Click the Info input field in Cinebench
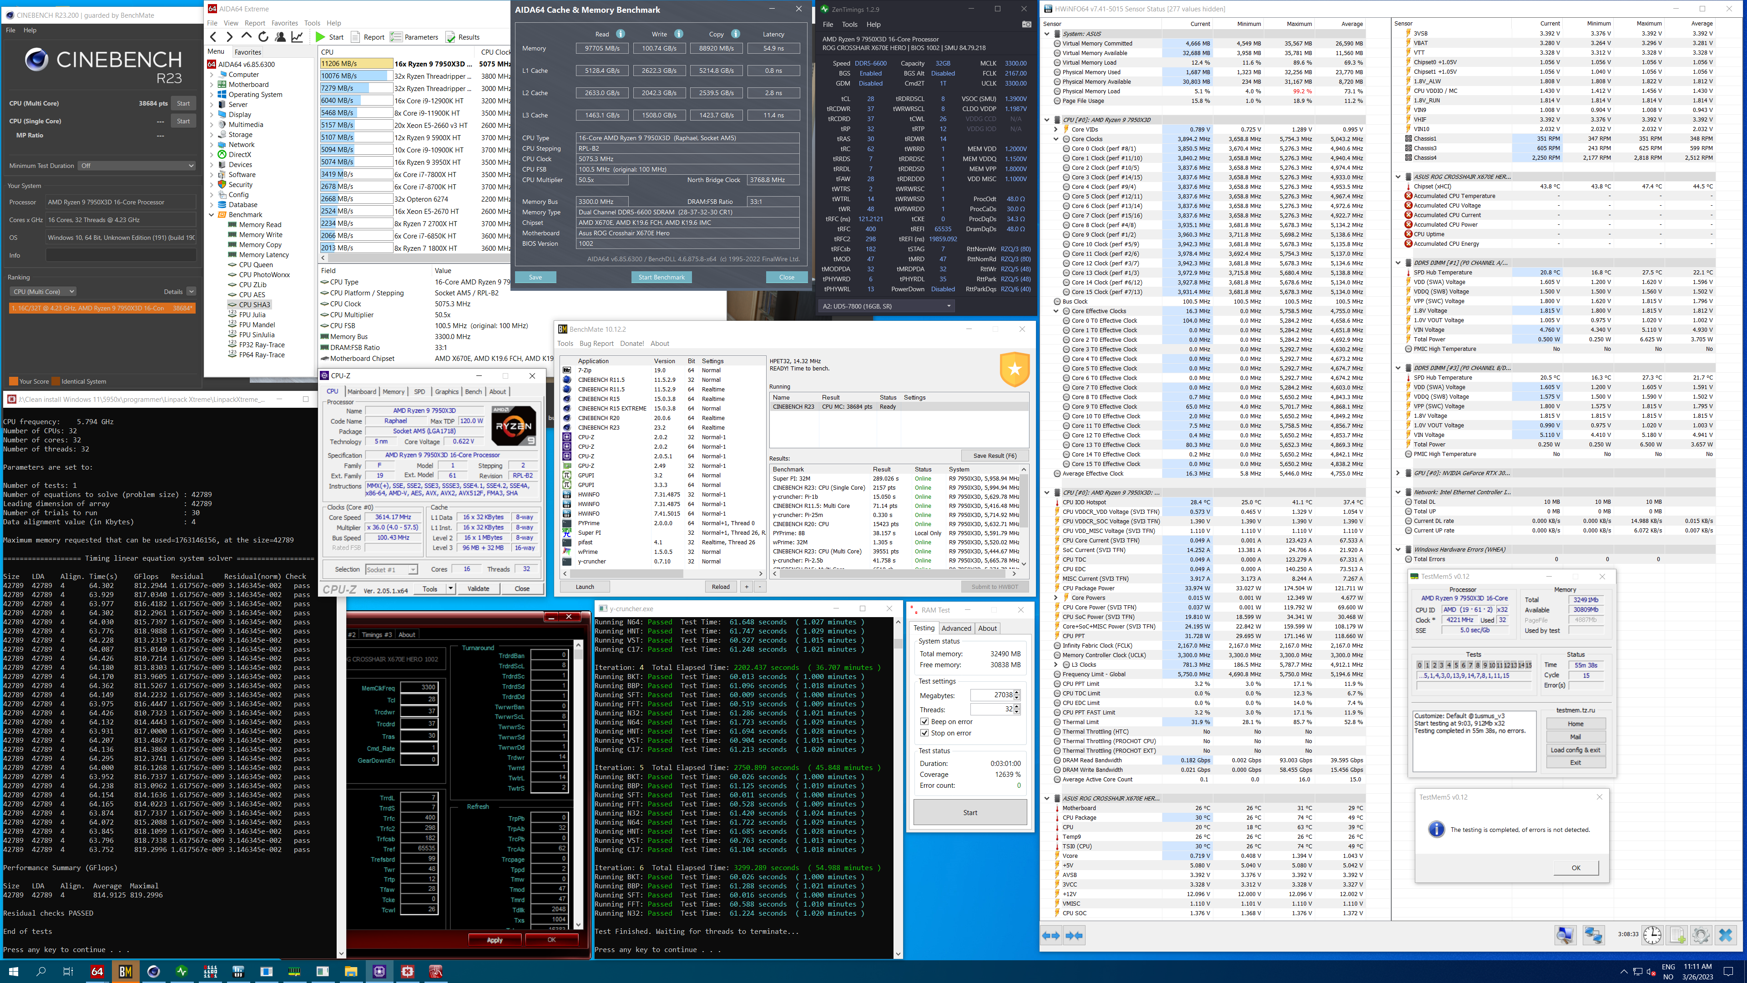Image resolution: width=1747 pixels, height=983 pixels. pos(121,255)
